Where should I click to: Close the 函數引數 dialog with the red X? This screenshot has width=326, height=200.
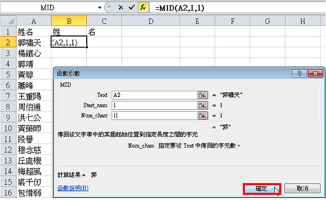coord(315,73)
